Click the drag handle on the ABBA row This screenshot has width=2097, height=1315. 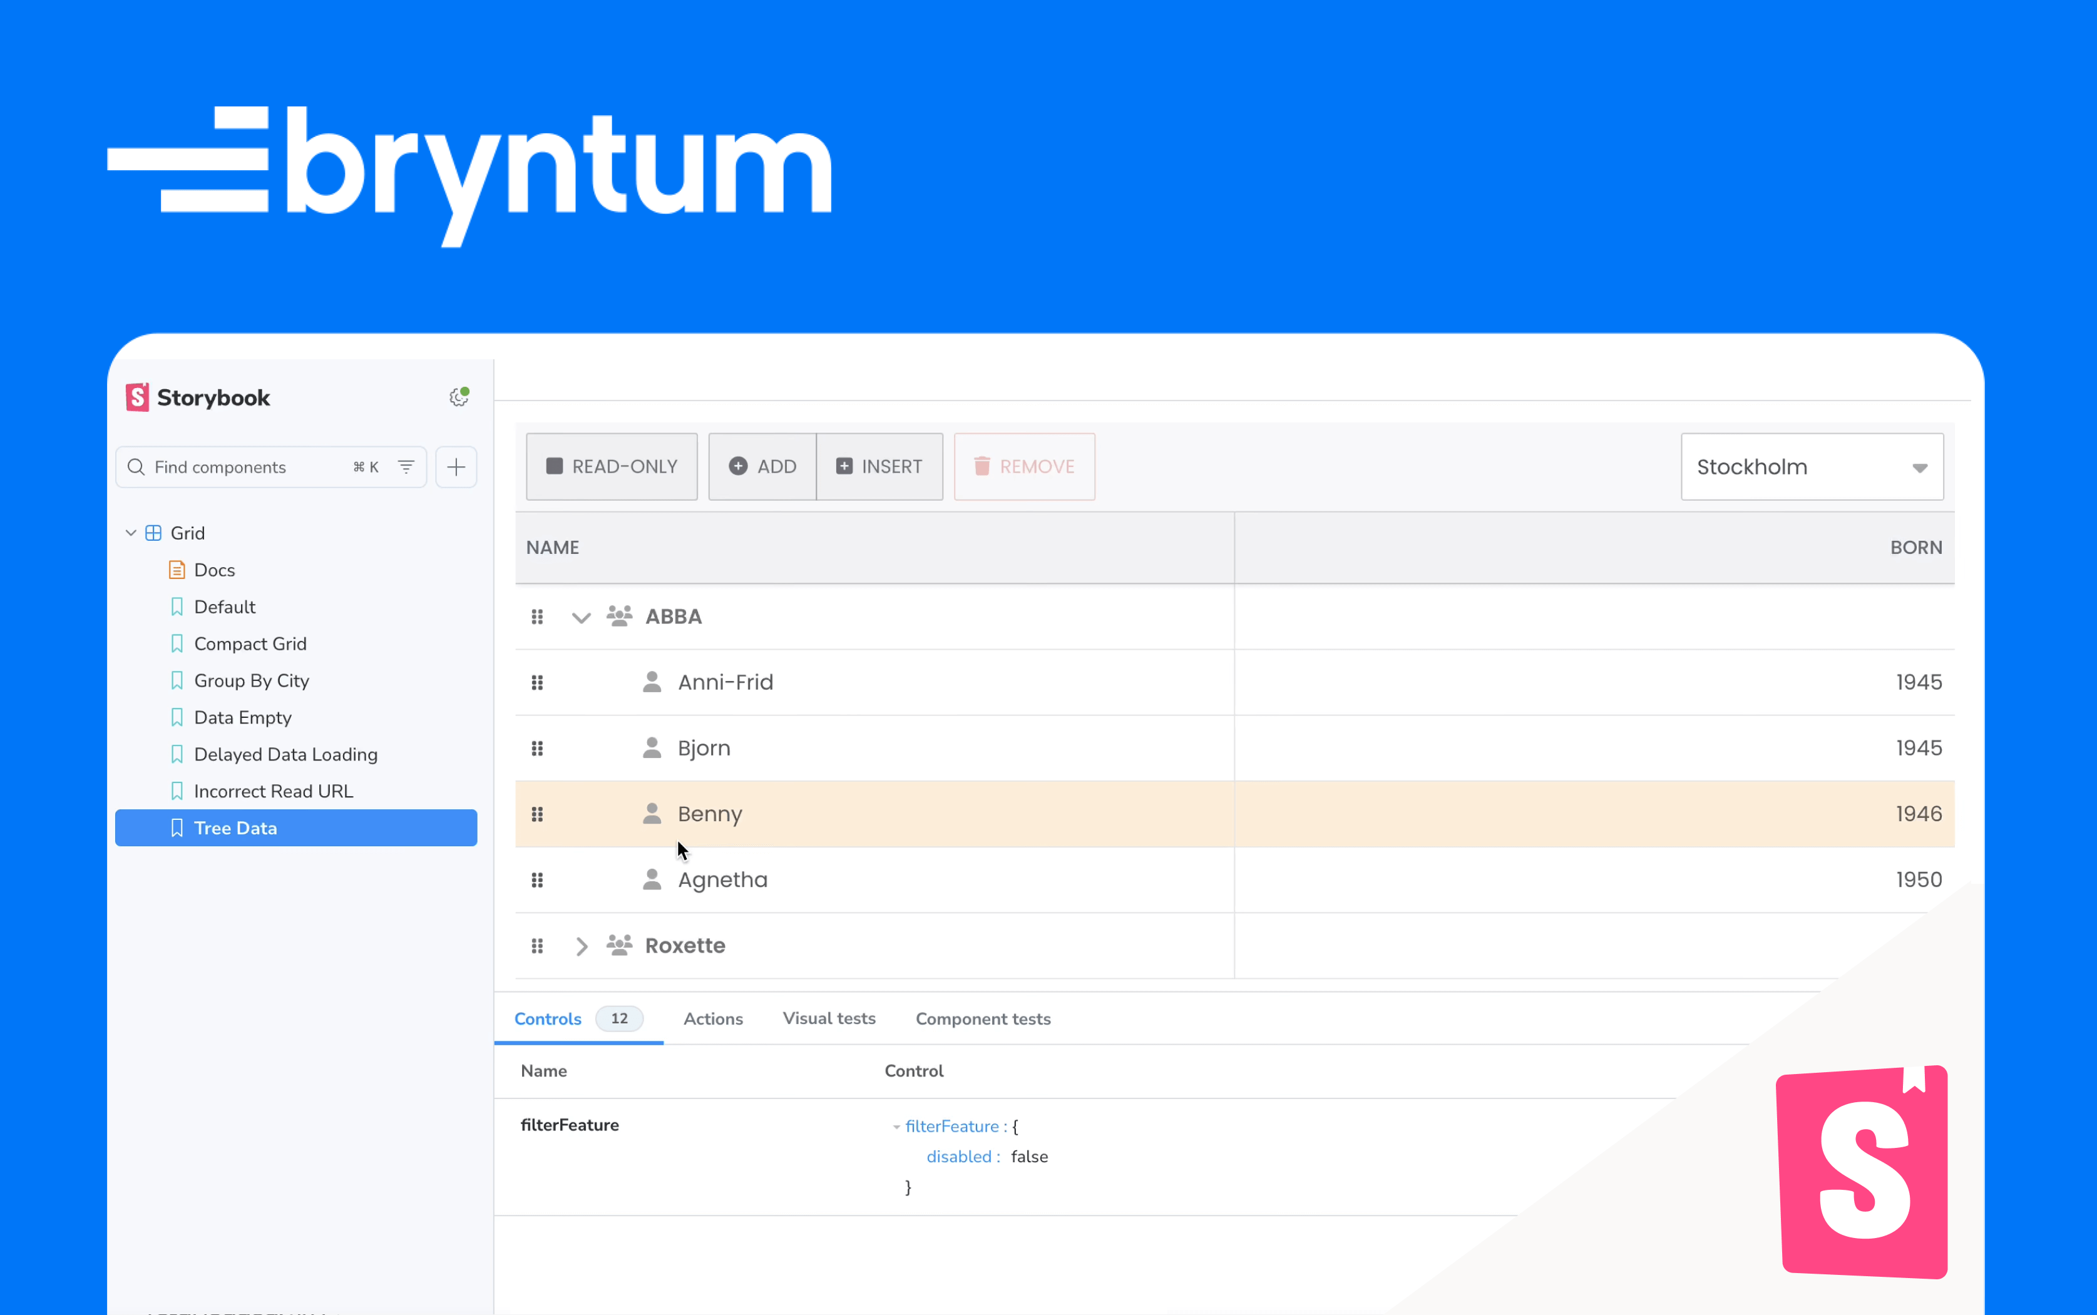coord(538,617)
